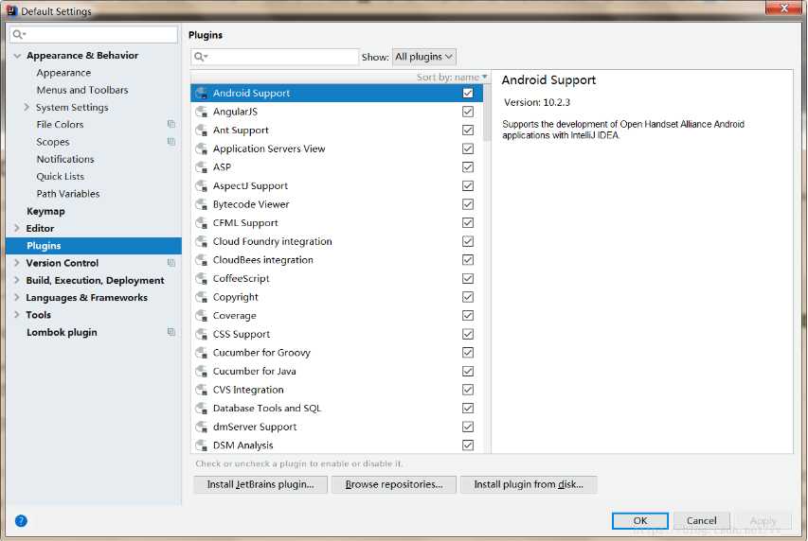The width and height of the screenshot is (808, 541).
Task: Click the ASP plugin icon
Action: coord(202,167)
